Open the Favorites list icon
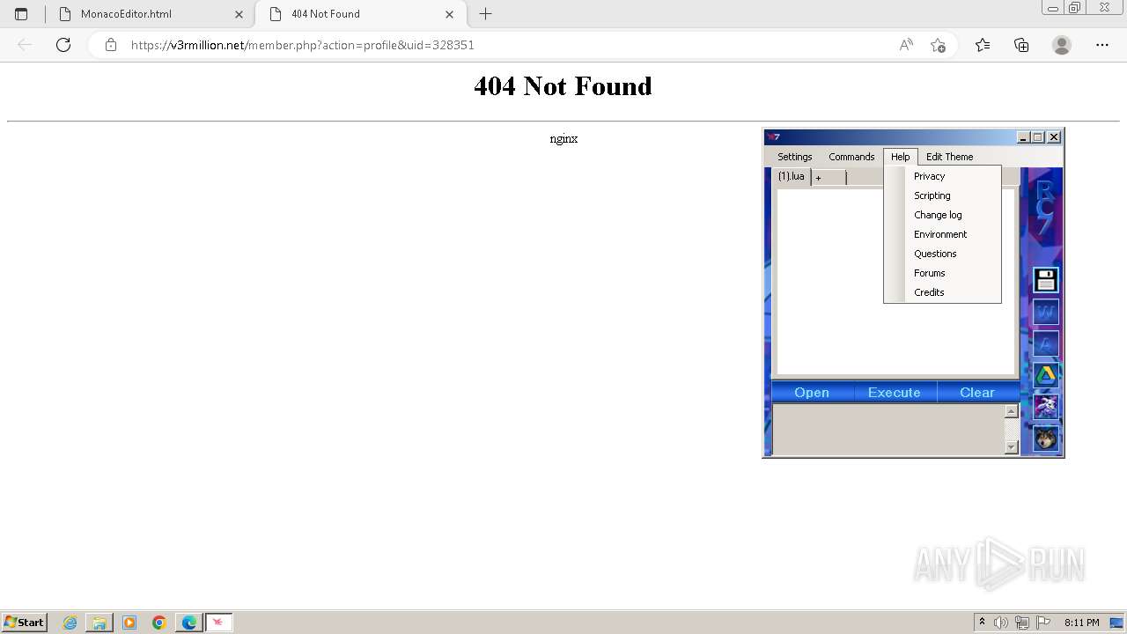This screenshot has width=1127, height=634. point(983,45)
